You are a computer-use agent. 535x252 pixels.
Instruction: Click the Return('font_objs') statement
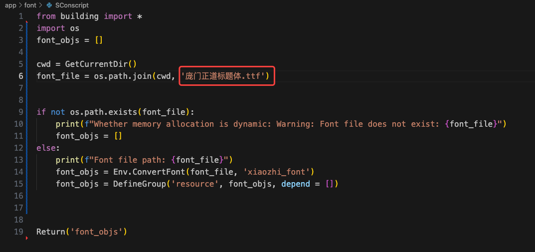point(82,232)
